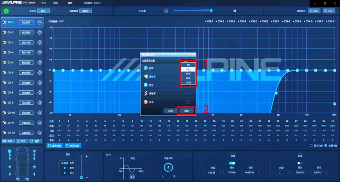Toggle the high-pass filter switch

click(232, 163)
